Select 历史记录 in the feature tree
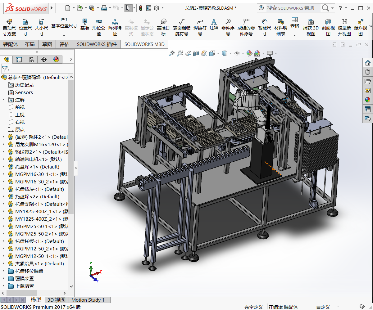 tap(25, 85)
